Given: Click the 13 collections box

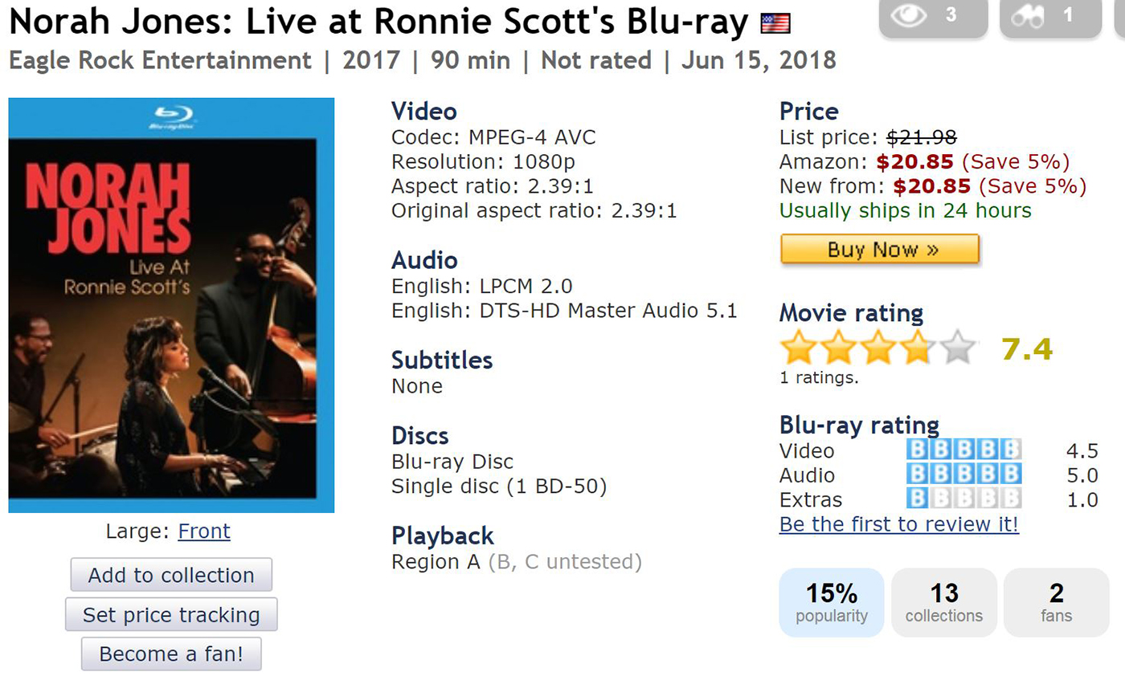Looking at the screenshot, I should tap(944, 603).
